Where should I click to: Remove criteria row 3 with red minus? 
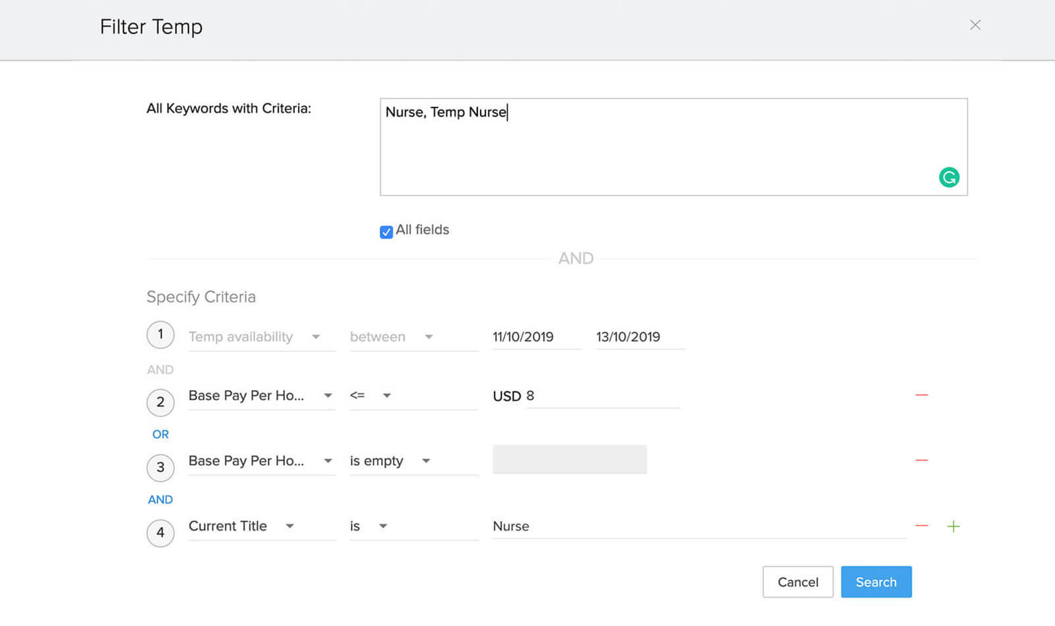click(921, 460)
